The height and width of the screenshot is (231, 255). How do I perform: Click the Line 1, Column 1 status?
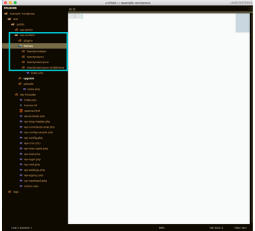pos(21,228)
